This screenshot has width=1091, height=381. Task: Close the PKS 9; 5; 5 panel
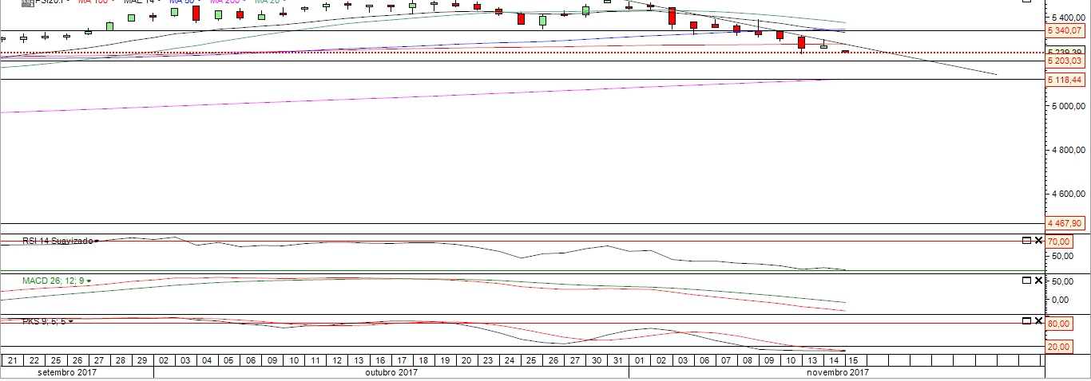pos(1038,320)
